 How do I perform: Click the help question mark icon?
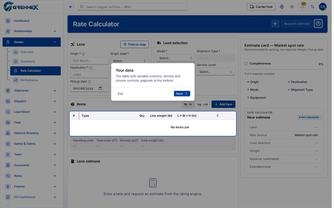click(x=318, y=24)
